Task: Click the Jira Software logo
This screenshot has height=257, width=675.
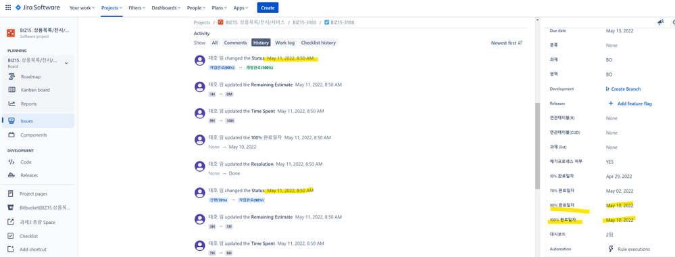Action: pyautogui.click(x=37, y=7)
